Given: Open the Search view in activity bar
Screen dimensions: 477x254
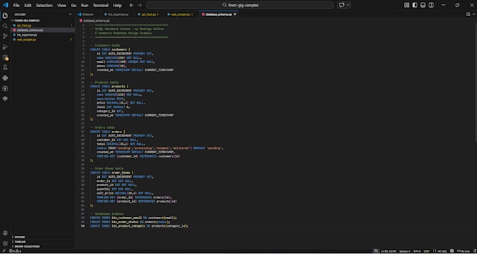Looking at the screenshot, I should coord(5,26).
